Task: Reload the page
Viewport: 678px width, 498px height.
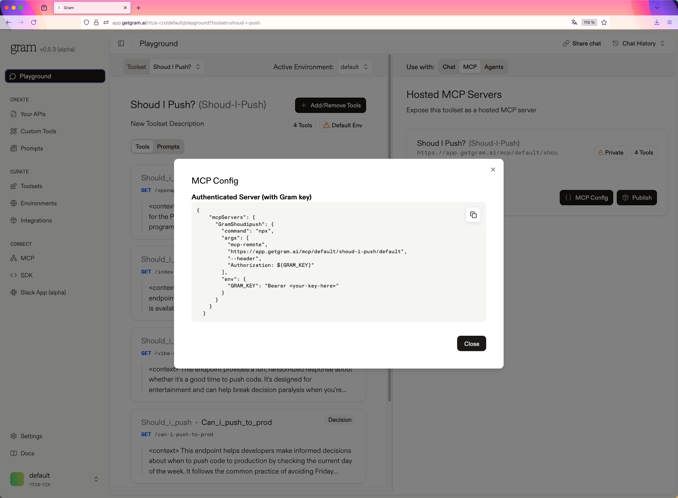Action: (x=34, y=22)
